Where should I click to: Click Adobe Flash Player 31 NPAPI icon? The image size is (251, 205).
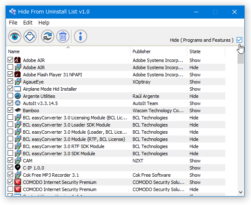[18, 74]
